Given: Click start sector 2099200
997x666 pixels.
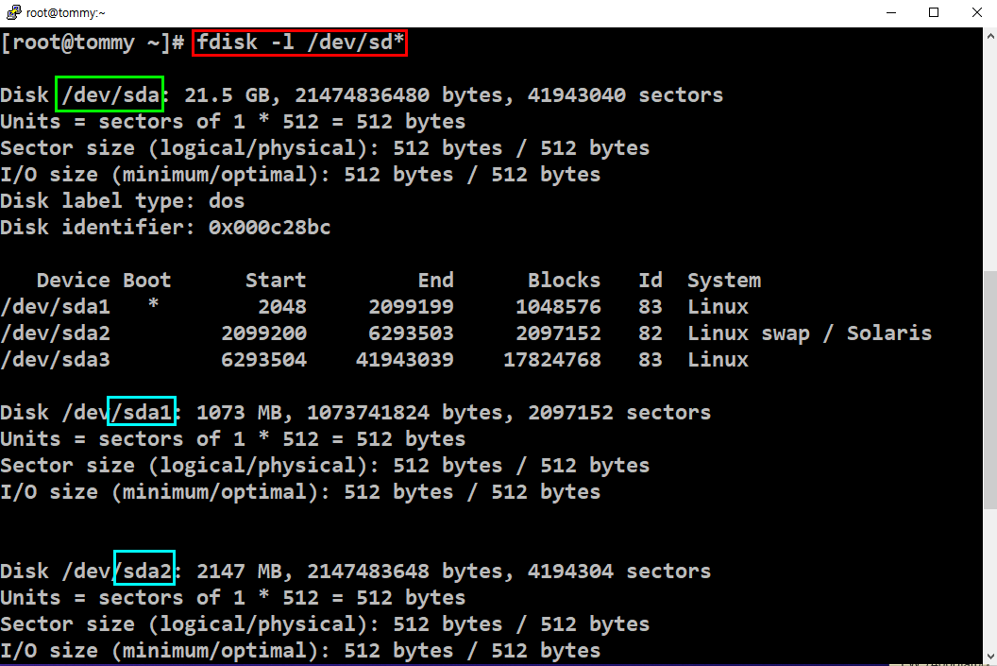Looking at the screenshot, I should click(x=263, y=333).
